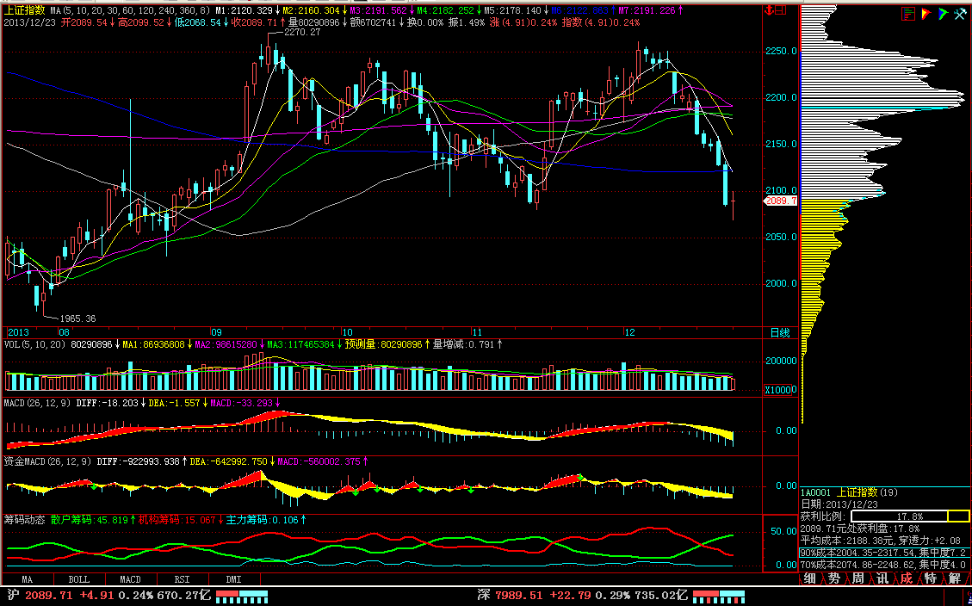The width and height of the screenshot is (972, 606).
Task: Open the 细 detail tab
Action: [809, 578]
